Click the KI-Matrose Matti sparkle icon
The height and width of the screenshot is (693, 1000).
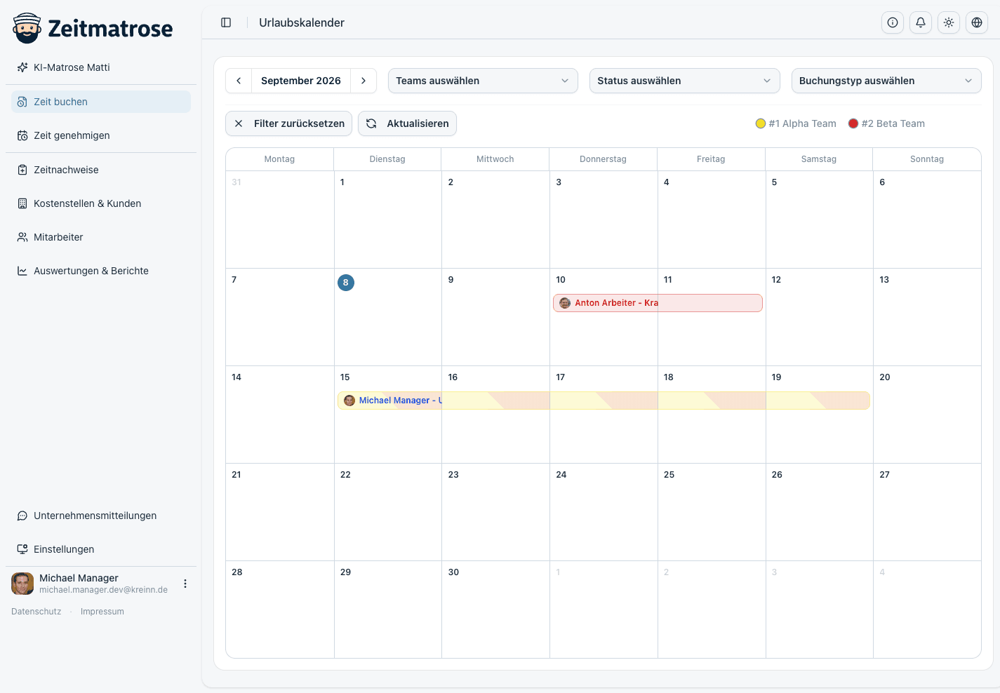click(x=22, y=67)
